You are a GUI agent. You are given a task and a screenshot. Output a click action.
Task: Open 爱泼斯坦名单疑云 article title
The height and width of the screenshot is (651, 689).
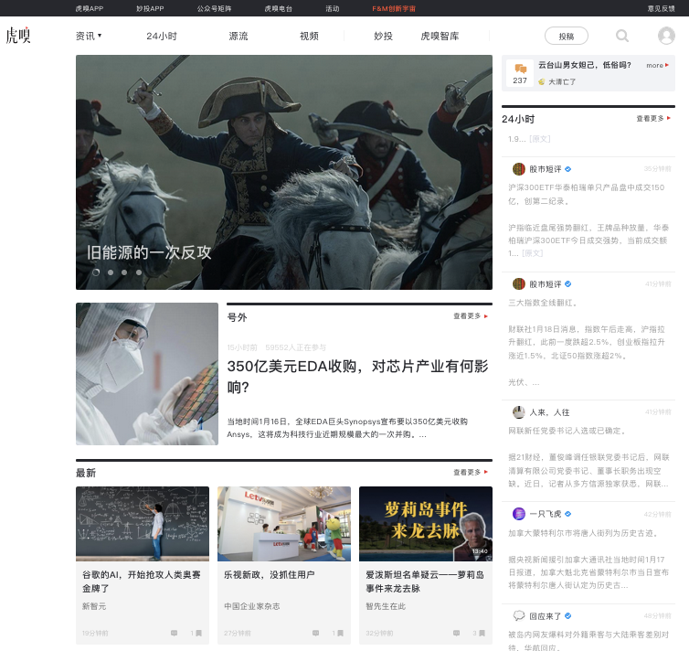pos(425,582)
